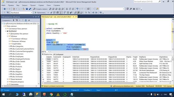Image resolution: width=174 pixels, height=97 pixels.
Task: Open the Файл menu
Action: (x=4, y=5)
